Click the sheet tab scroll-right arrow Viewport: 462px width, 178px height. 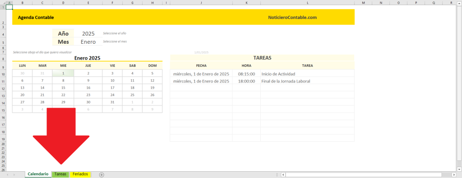coord(14,175)
